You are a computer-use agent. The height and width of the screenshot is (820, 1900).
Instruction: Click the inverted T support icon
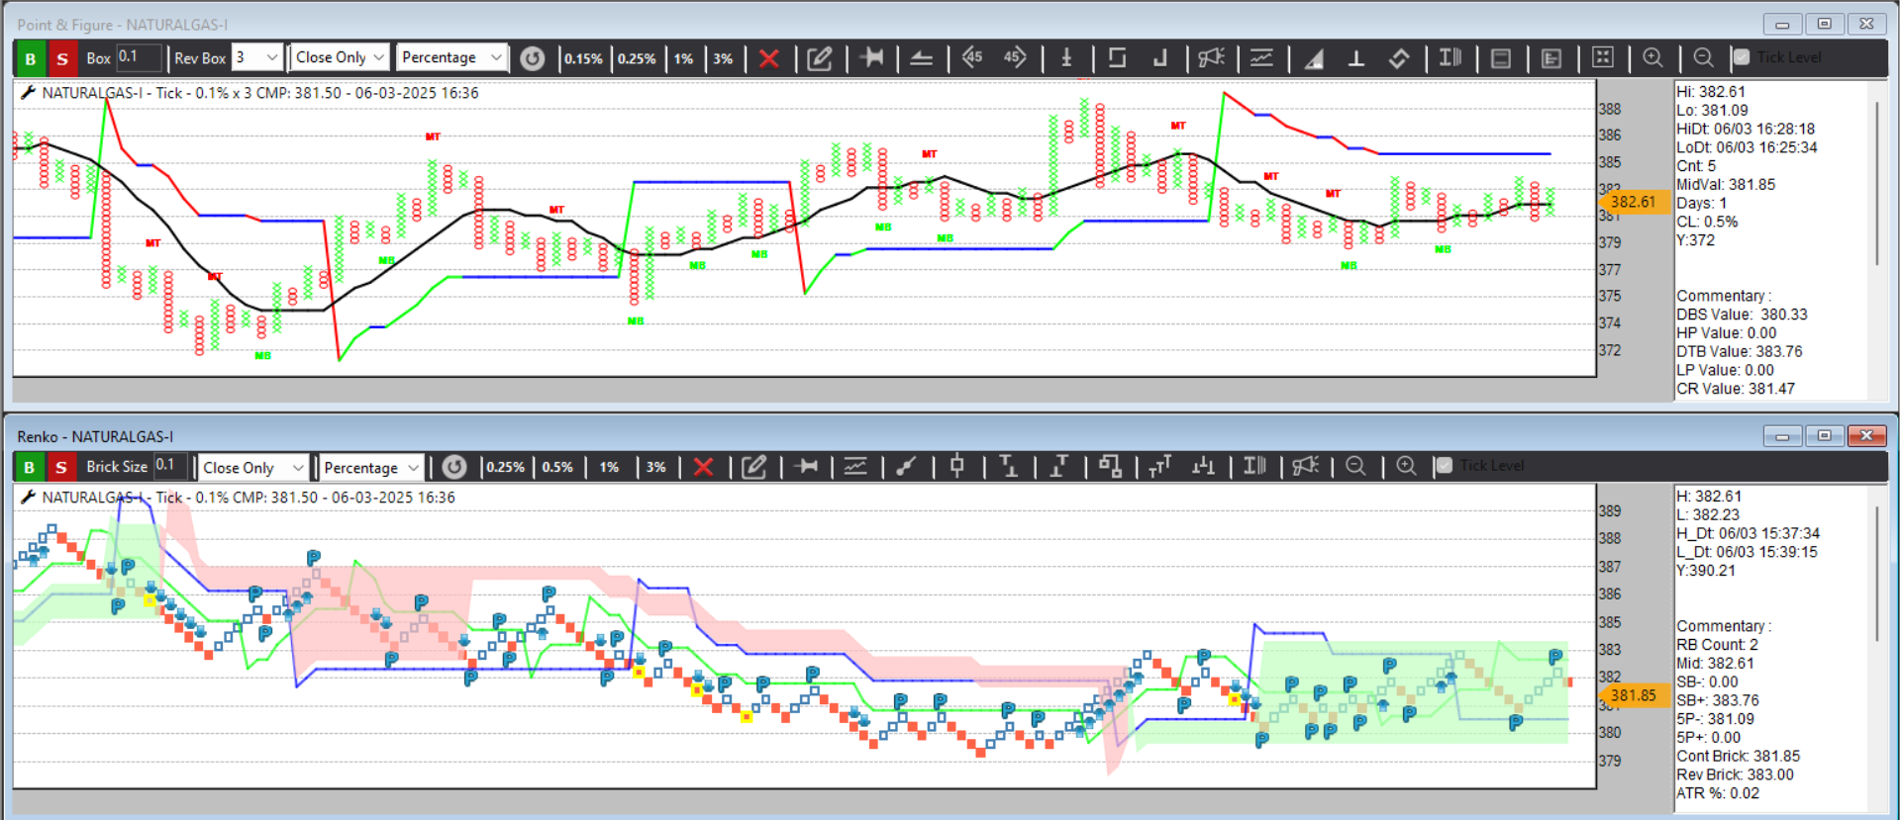tap(1356, 58)
